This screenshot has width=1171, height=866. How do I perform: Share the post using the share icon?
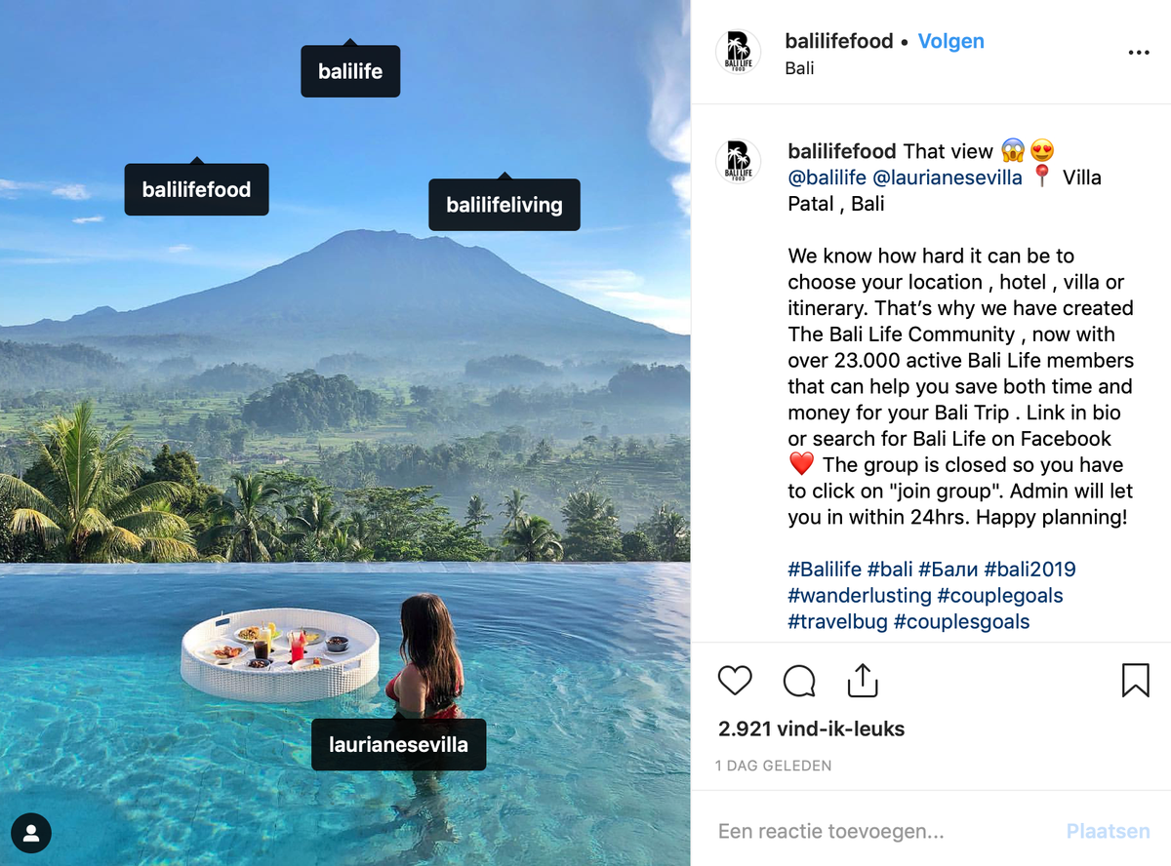[x=863, y=681]
